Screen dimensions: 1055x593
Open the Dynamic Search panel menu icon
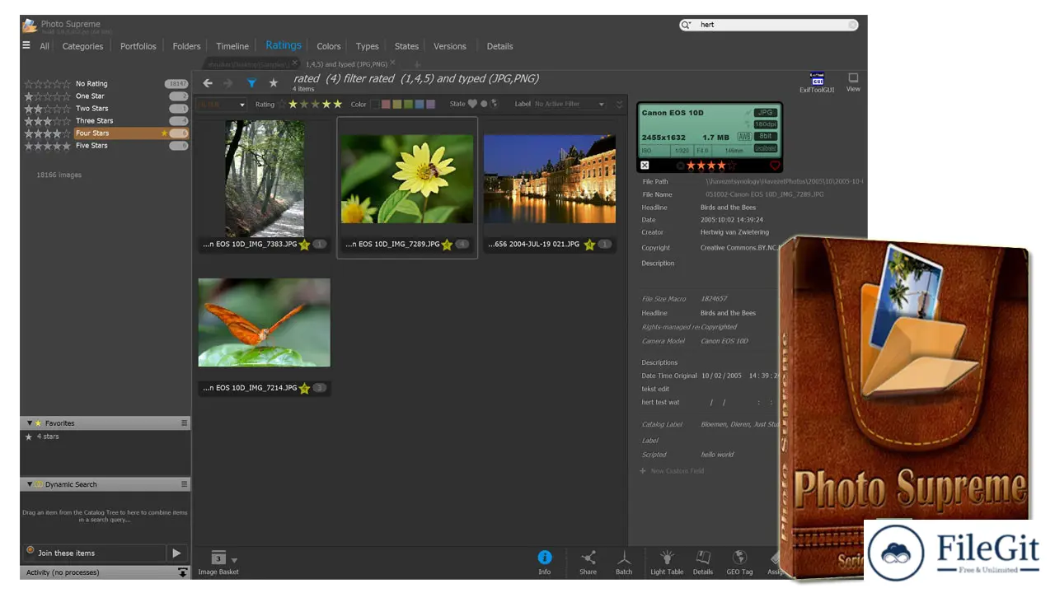click(x=184, y=484)
